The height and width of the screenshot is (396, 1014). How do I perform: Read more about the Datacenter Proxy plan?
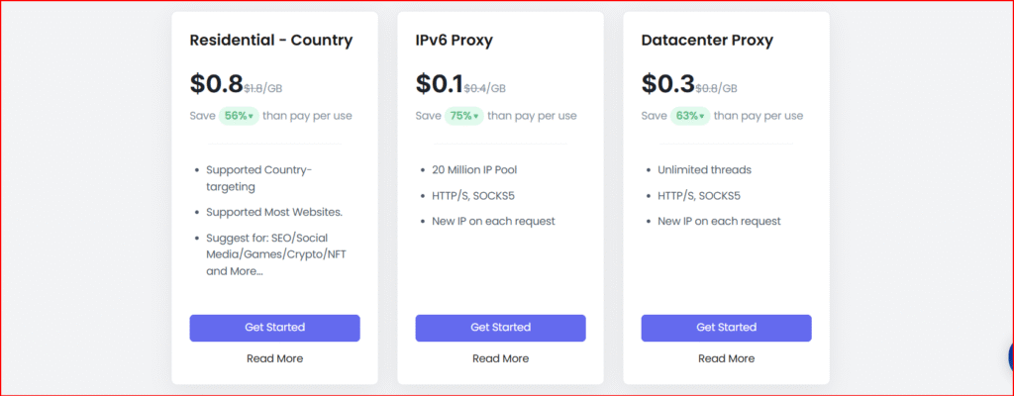click(726, 358)
